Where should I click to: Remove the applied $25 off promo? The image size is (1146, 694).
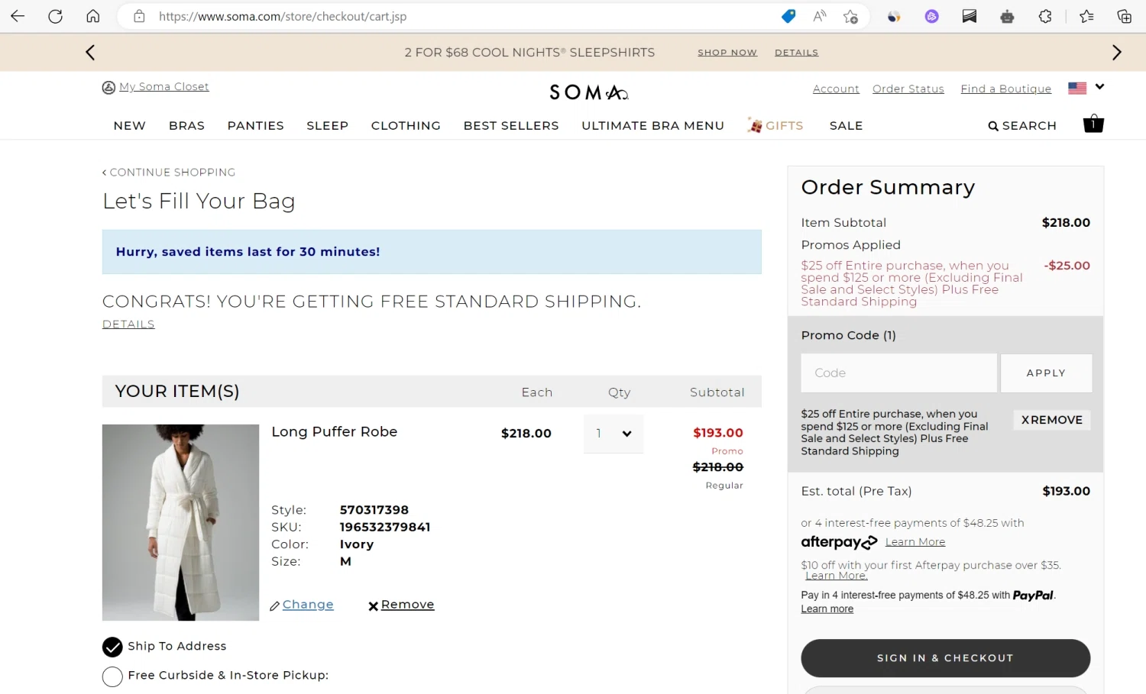pyautogui.click(x=1052, y=420)
